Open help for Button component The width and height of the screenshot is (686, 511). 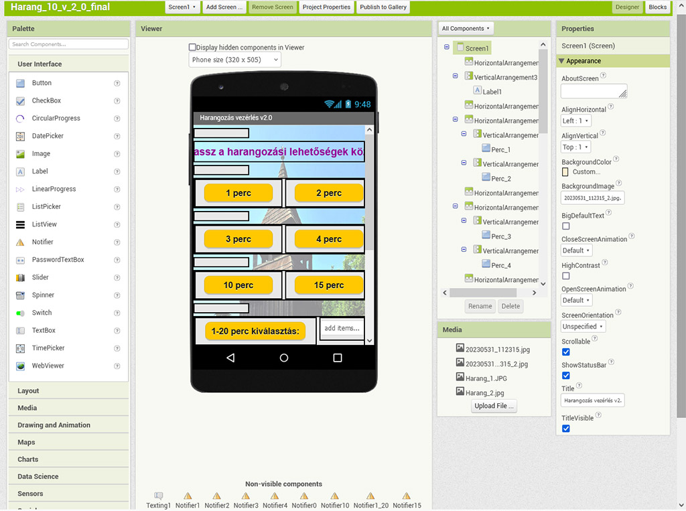click(117, 83)
